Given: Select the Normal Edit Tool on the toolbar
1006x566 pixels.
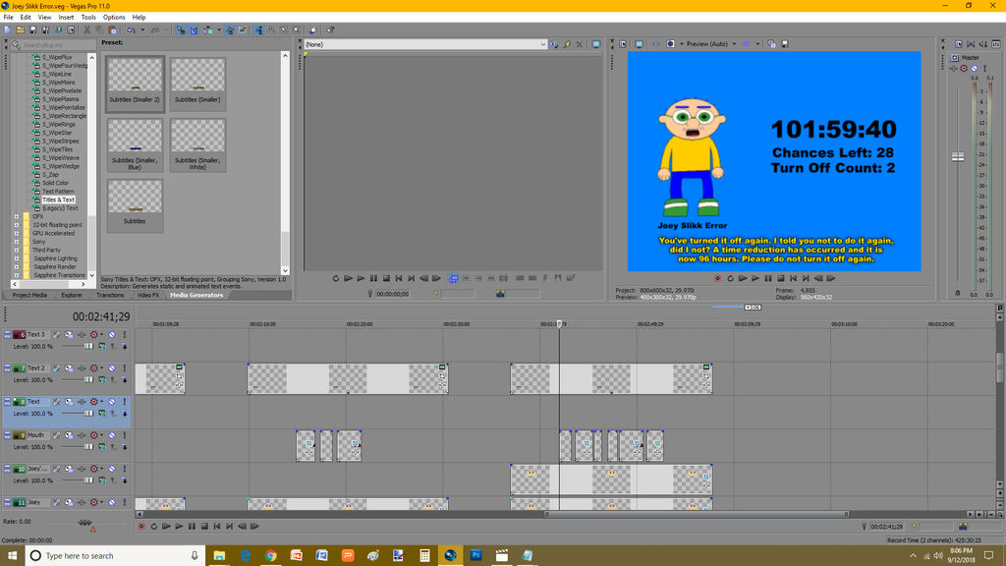Looking at the screenshot, I should click(259, 29).
